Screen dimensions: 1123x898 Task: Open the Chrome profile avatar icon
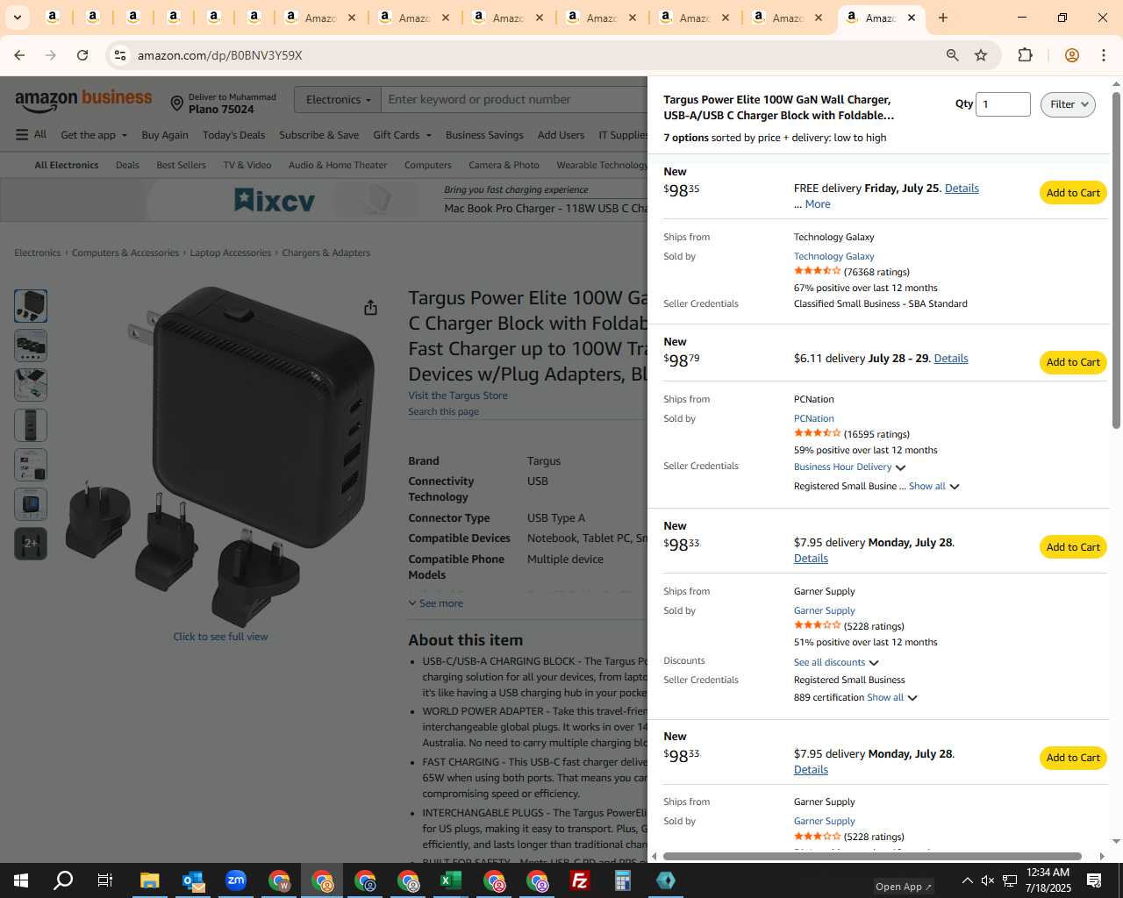coord(1071,55)
